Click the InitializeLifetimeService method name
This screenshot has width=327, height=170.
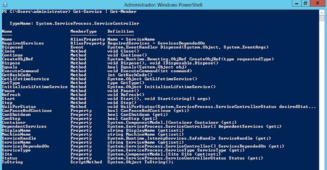(35, 87)
